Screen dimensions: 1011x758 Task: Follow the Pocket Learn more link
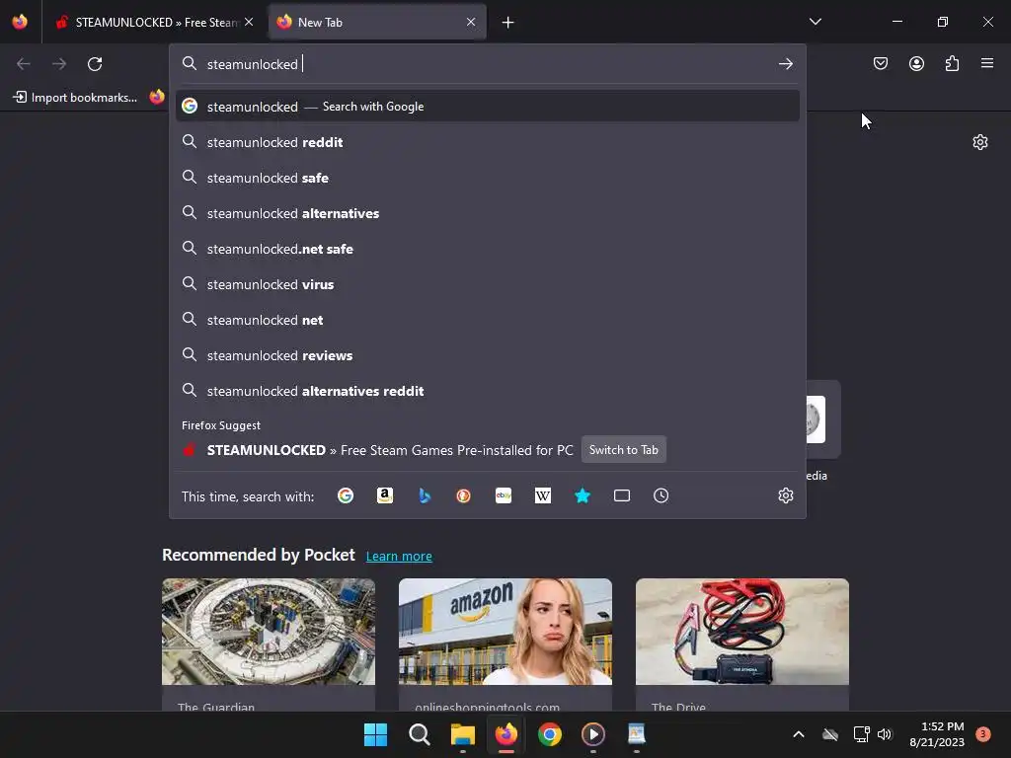pos(399,557)
